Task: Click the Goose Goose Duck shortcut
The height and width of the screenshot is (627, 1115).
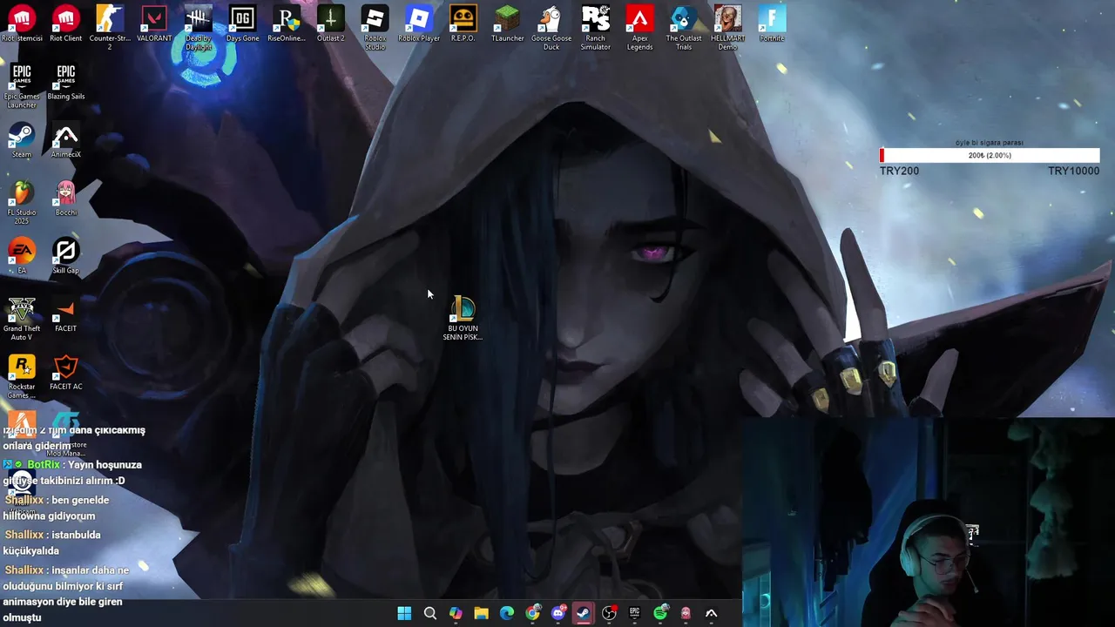Action: click(x=551, y=28)
